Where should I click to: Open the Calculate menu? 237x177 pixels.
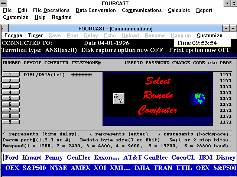point(179,10)
